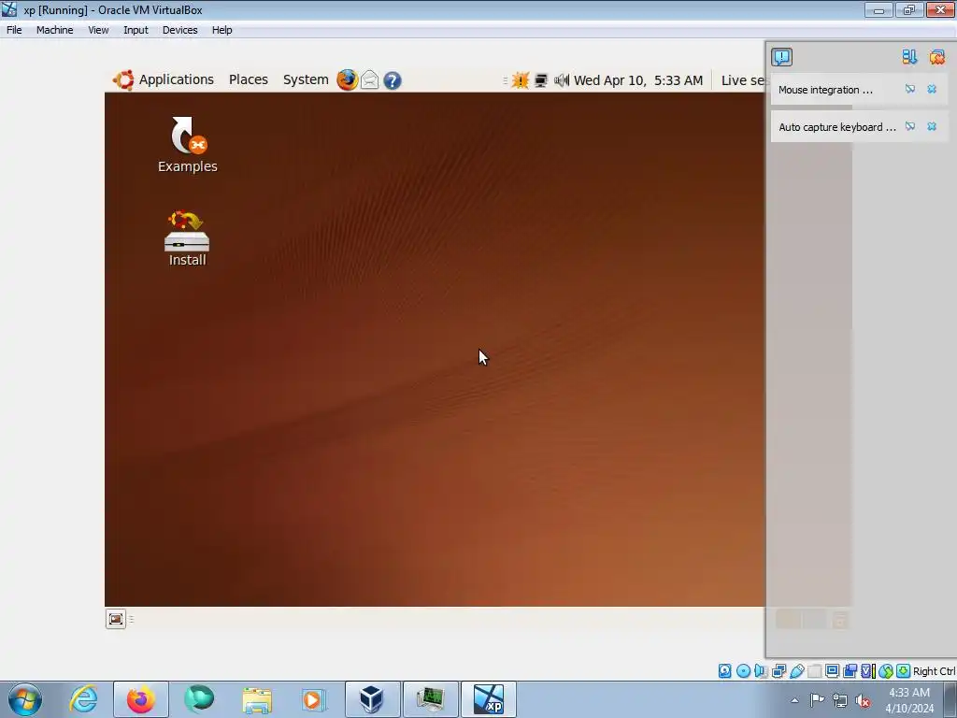
Task: Suppress the Auto capture keyboard notification
Action: 910,126
